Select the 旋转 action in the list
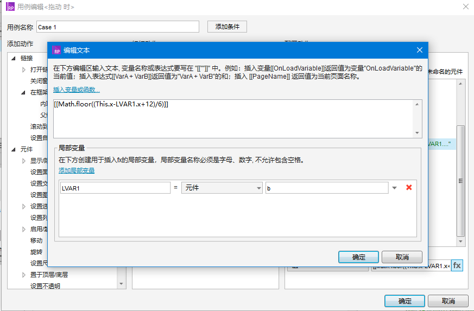474x311 pixels. (x=36, y=252)
